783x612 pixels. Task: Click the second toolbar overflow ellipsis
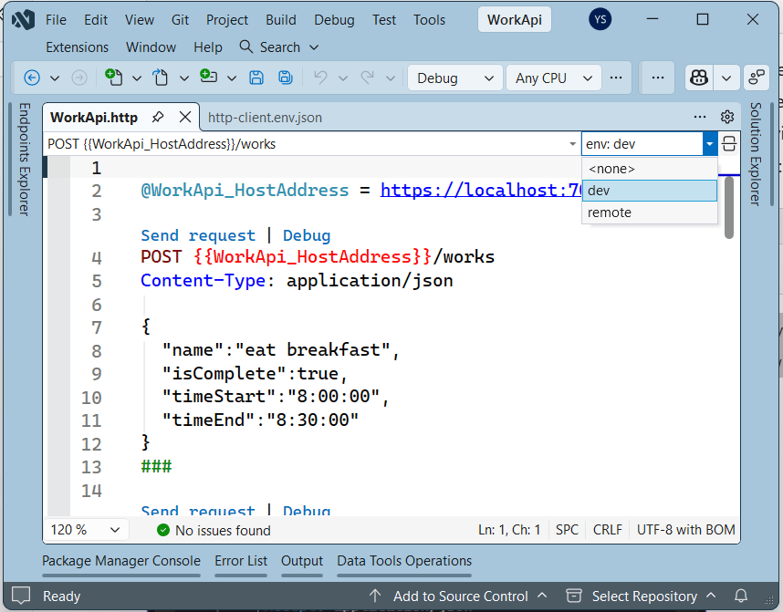click(658, 78)
